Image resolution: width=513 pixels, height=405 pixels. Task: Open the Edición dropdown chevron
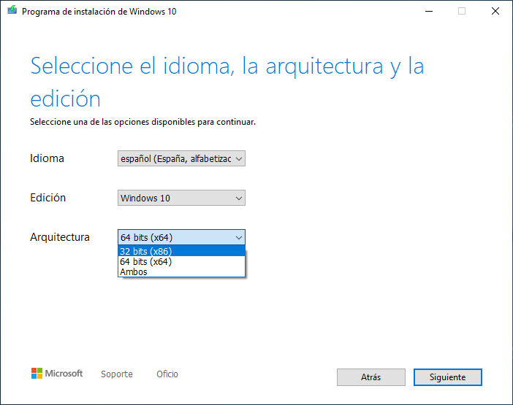[239, 198]
